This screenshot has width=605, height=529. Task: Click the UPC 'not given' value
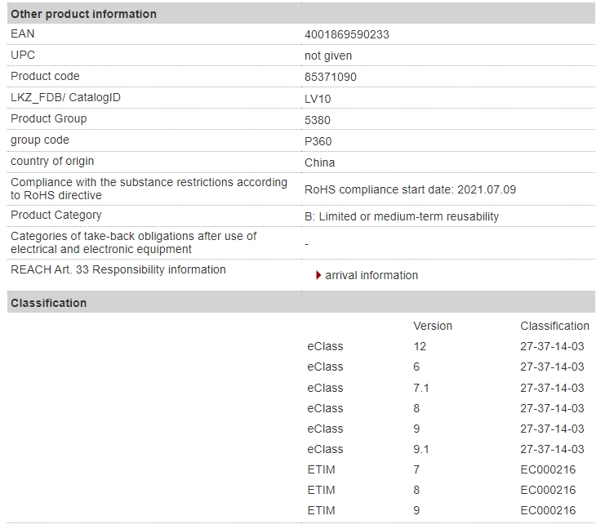coord(328,56)
